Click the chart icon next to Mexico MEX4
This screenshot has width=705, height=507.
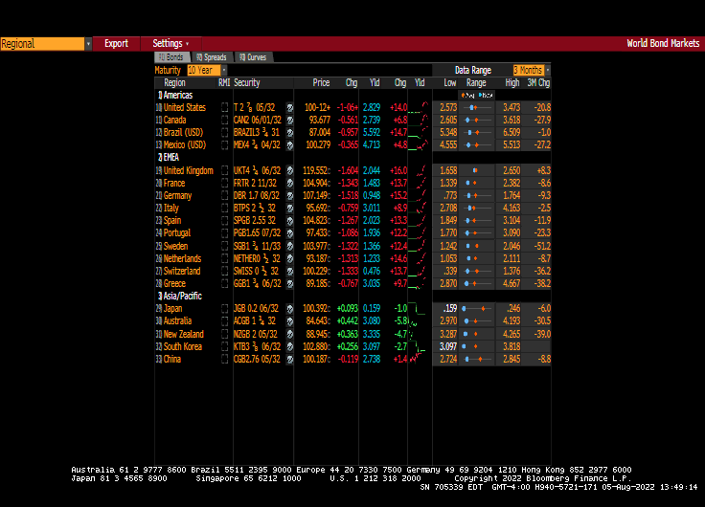tap(289, 145)
